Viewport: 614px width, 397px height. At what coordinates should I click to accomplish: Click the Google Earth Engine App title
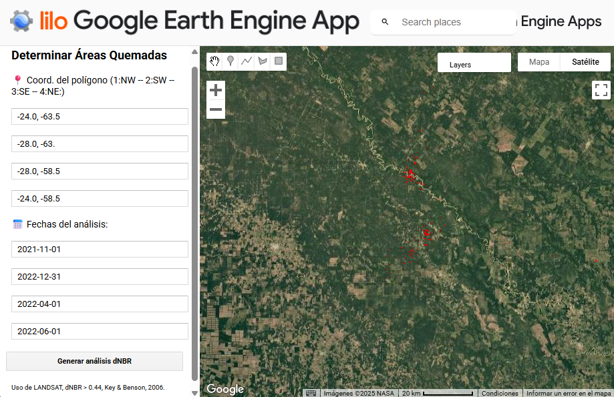coord(216,21)
